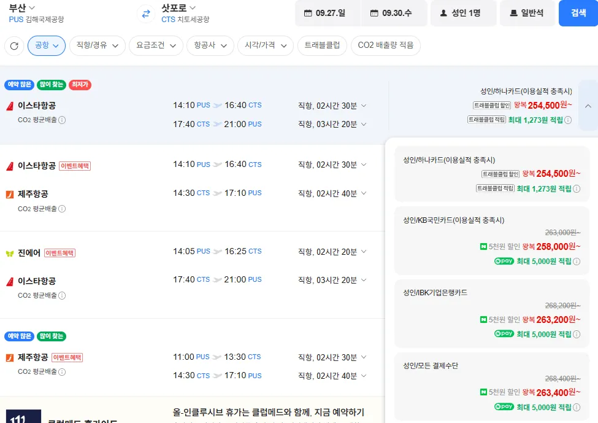Pick return date 09.30.수
Image resolution: width=598 pixels, height=423 pixels.
point(394,13)
